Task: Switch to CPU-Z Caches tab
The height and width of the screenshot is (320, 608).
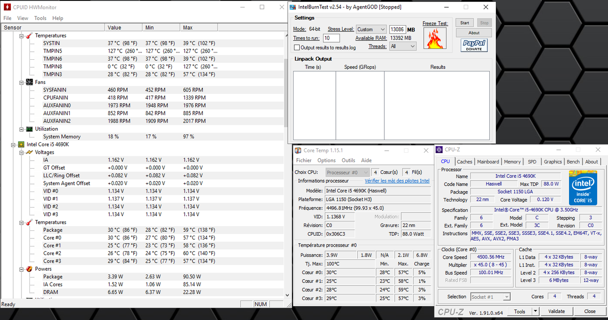Action: (x=465, y=162)
